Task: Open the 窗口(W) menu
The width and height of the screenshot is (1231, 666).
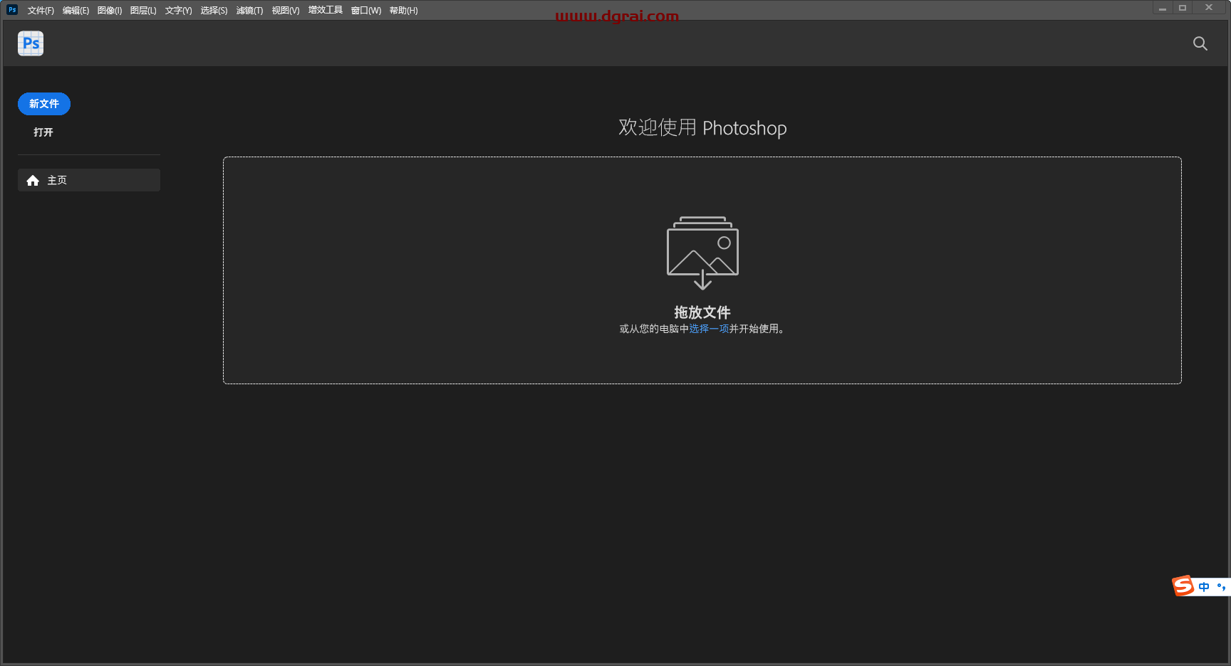Action: point(366,10)
